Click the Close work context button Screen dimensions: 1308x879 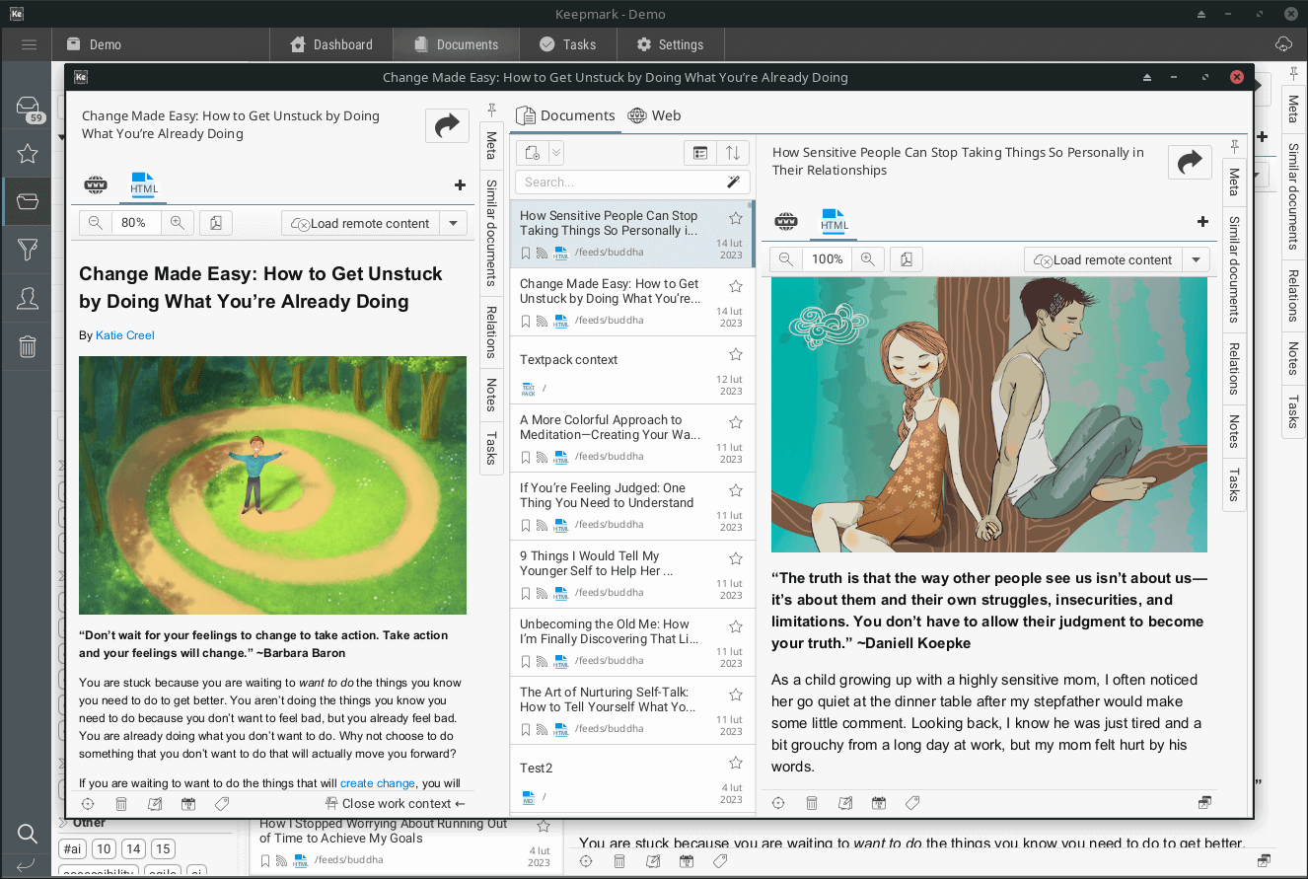pyautogui.click(x=395, y=803)
